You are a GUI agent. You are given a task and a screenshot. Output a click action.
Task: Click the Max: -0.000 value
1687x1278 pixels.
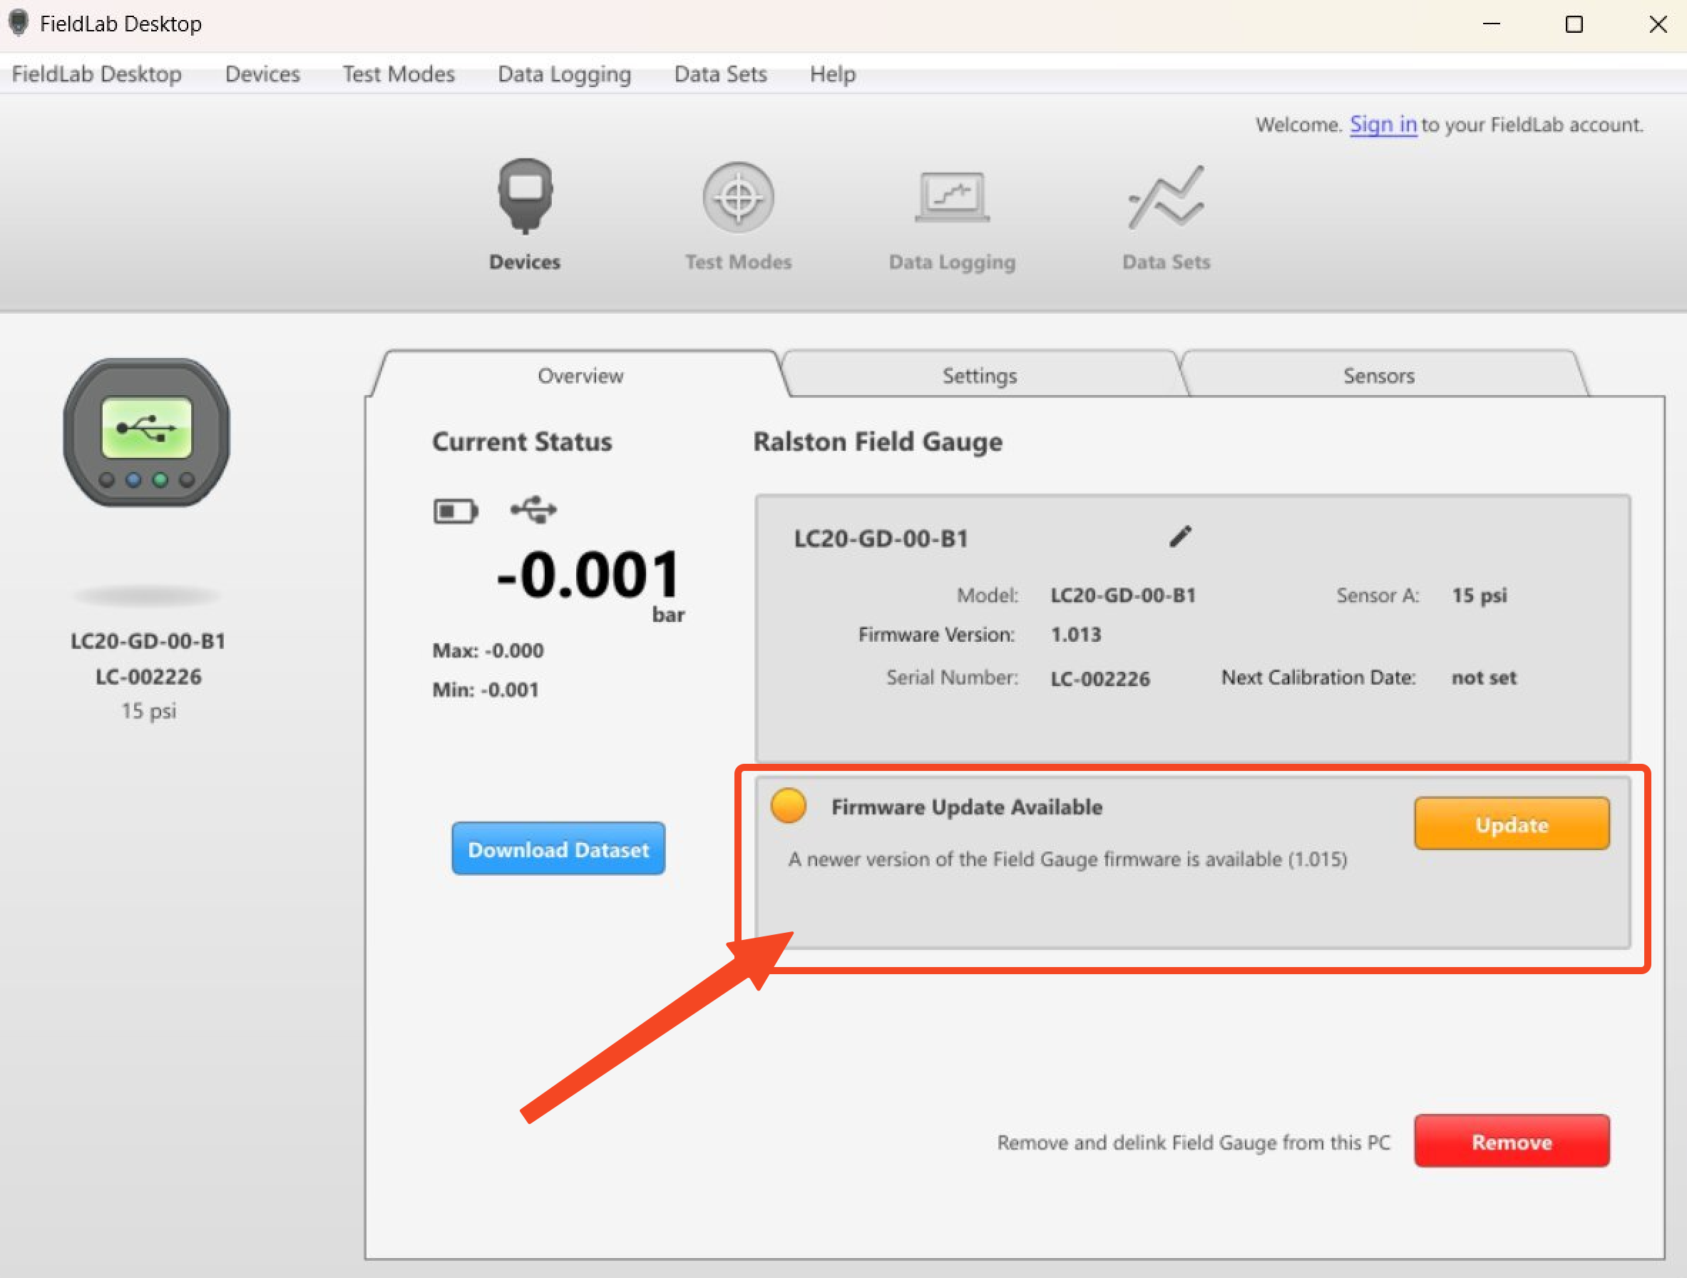point(488,651)
